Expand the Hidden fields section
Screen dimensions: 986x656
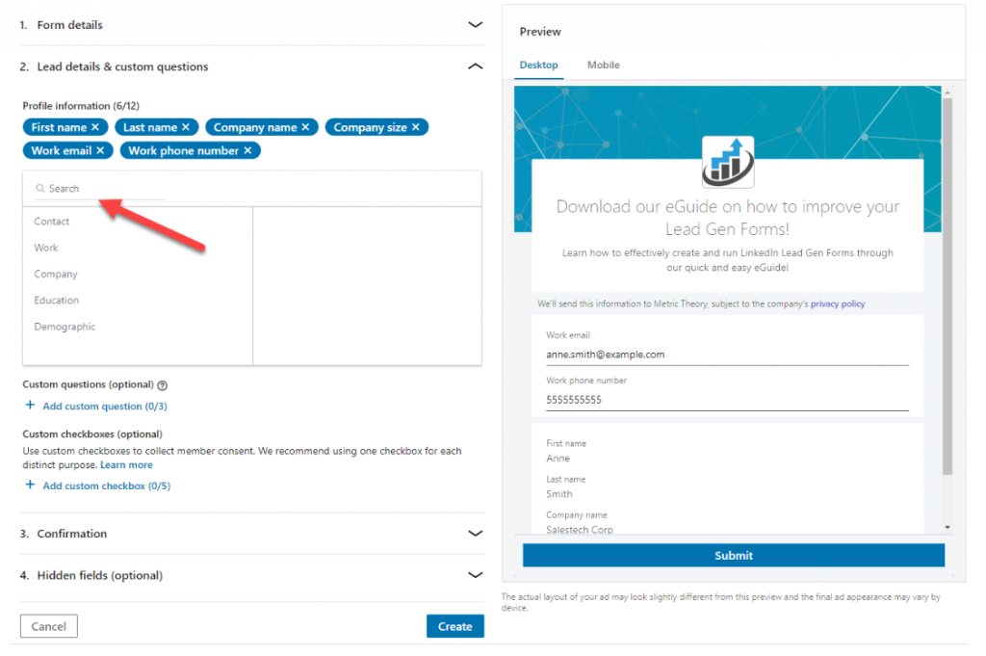click(474, 575)
